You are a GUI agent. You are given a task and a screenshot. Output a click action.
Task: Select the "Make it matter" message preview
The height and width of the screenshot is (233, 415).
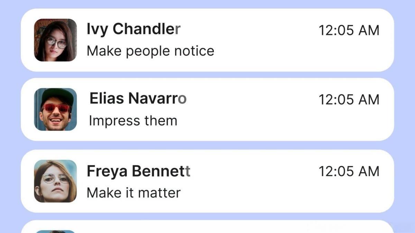pyautogui.click(x=133, y=193)
